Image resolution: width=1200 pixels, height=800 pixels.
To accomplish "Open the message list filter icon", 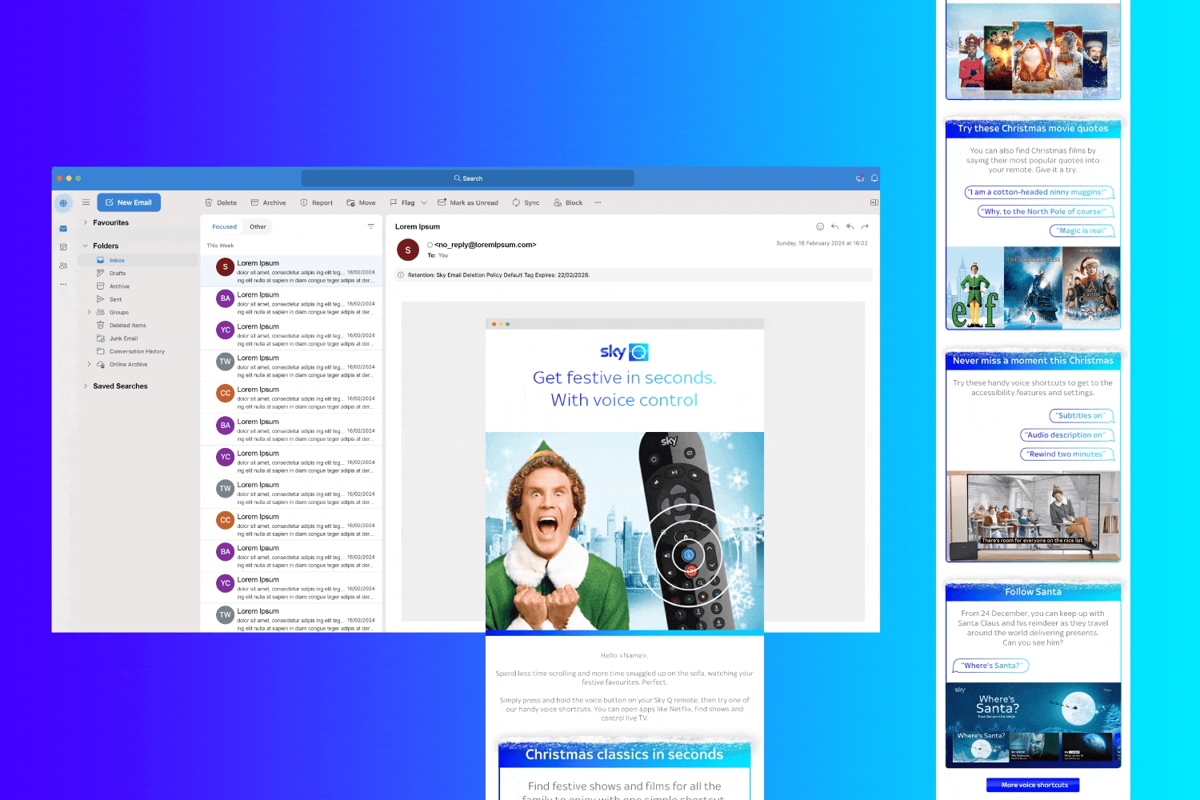I will [x=370, y=226].
